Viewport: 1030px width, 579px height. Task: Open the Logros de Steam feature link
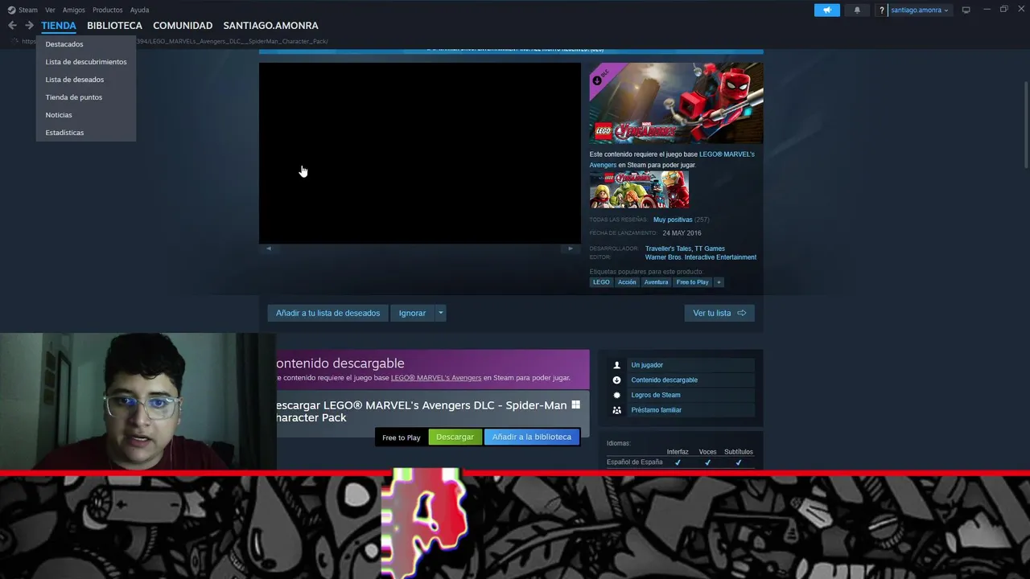(656, 395)
